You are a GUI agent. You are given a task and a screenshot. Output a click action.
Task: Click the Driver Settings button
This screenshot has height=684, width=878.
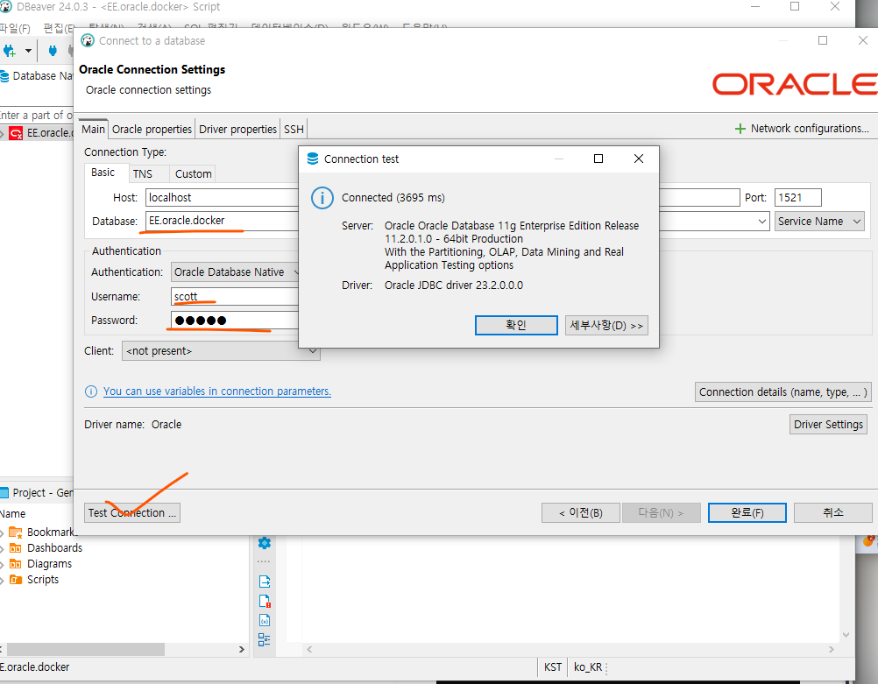click(x=828, y=424)
